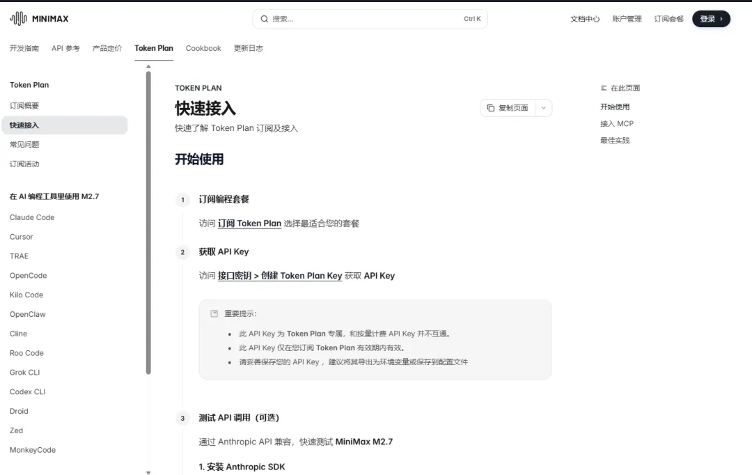
Task: Click the 在 AI 编程工具里使用 M2.7 heading
Action: pos(54,196)
